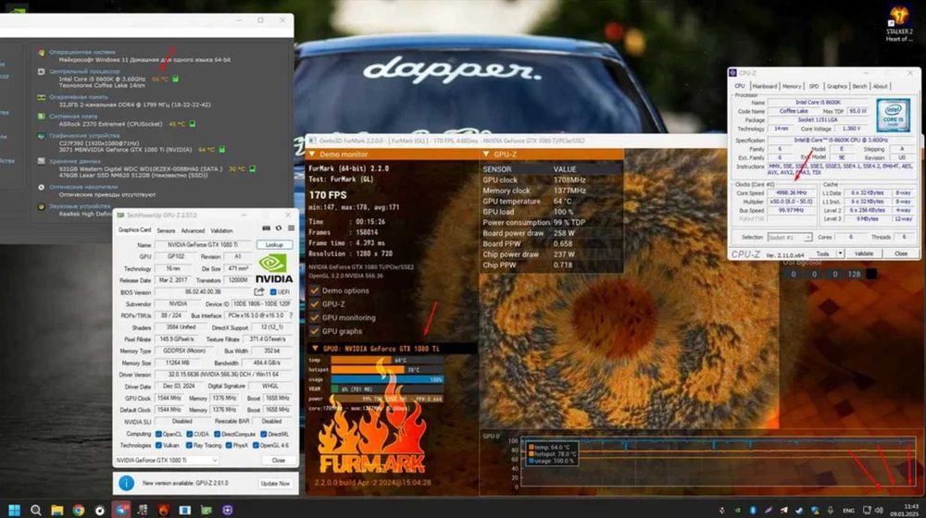
Task: Open the CPU-Z Tools dropdown arrow
Action: [x=840, y=253]
